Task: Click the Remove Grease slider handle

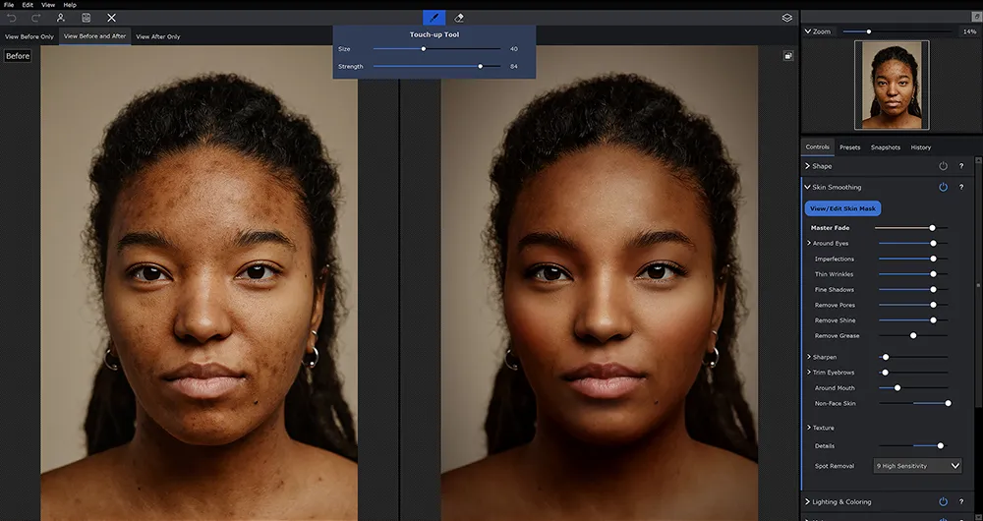Action: point(913,336)
